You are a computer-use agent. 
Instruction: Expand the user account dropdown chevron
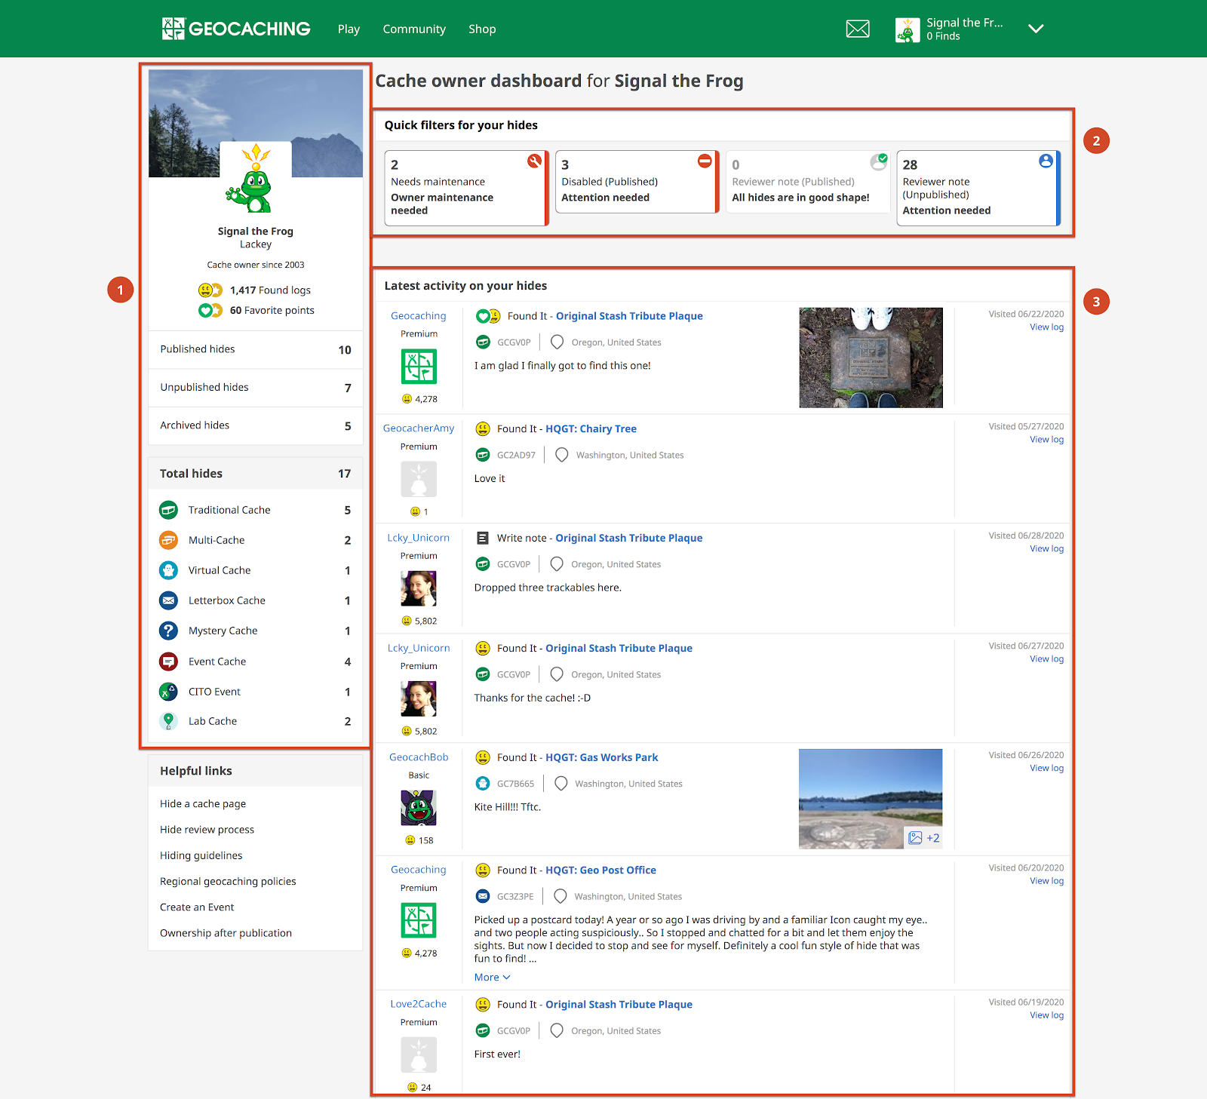(x=1037, y=29)
